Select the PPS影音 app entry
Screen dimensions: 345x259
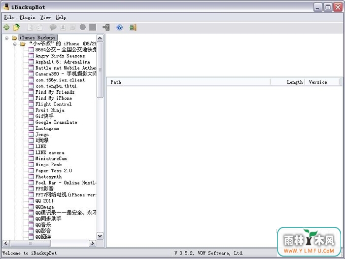coord(44,189)
